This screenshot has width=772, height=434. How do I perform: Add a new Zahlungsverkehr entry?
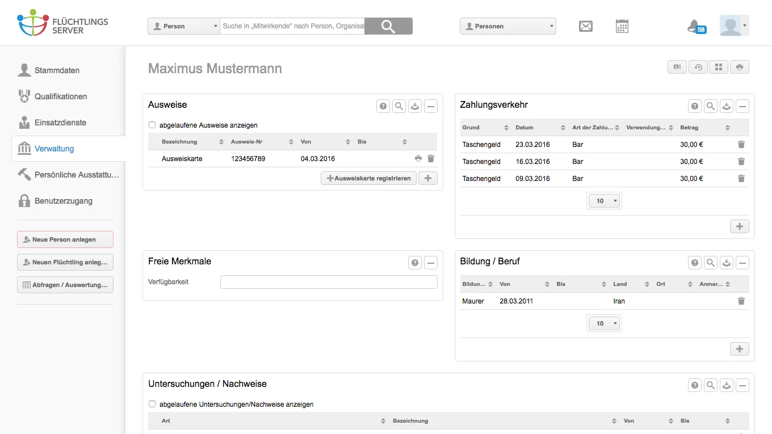coord(740,226)
